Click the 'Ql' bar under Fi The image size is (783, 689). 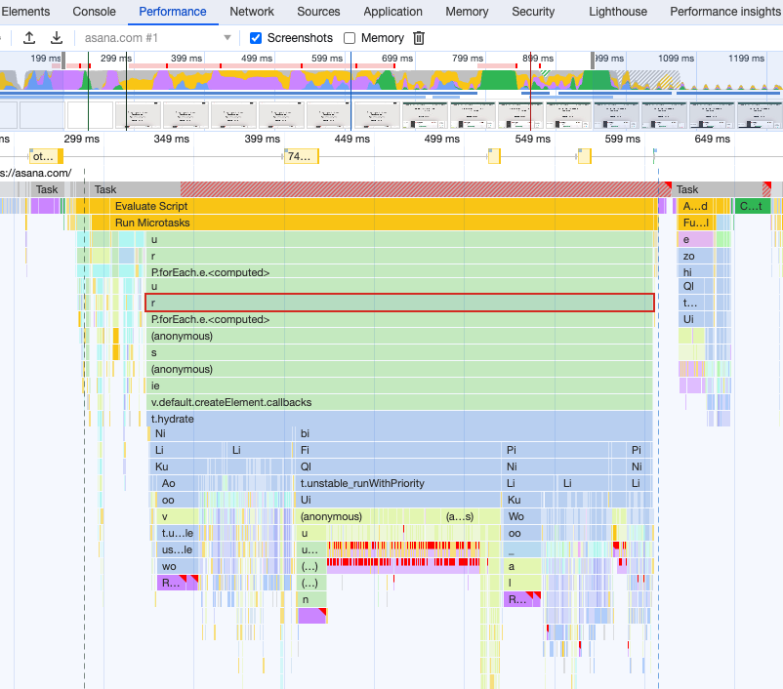[398, 466]
